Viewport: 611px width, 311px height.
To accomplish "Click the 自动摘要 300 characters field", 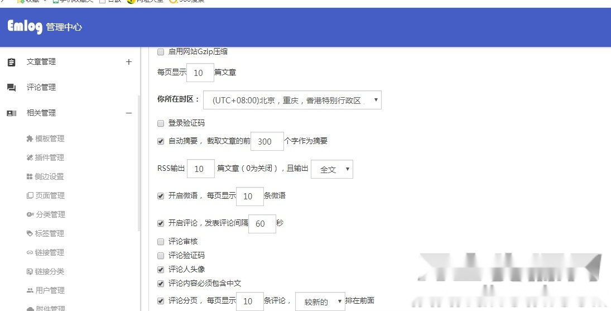I will click(267, 141).
